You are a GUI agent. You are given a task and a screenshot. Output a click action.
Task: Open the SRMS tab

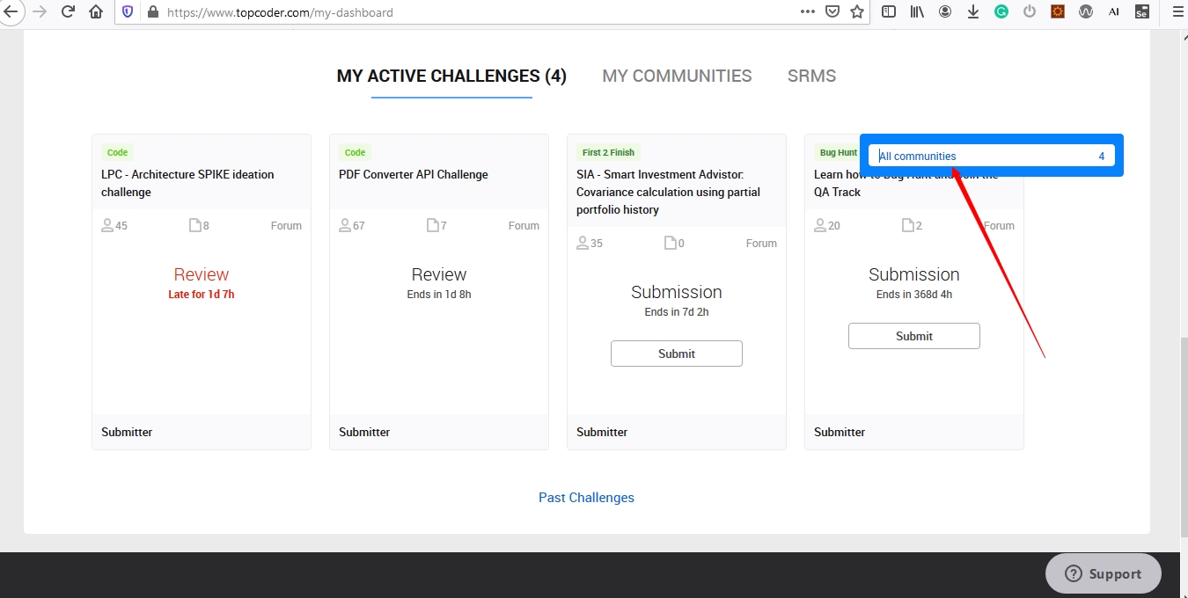click(x=811, y=77)
